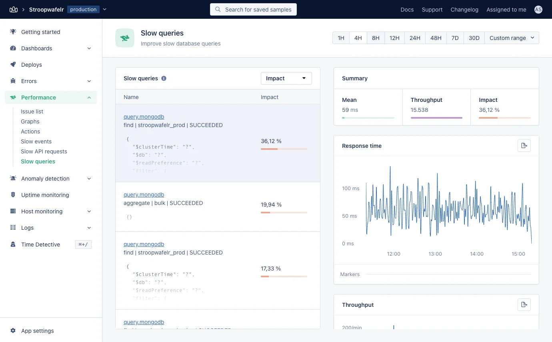Select the 12H time range
The image size is (552, 342).
coord(394,38)
